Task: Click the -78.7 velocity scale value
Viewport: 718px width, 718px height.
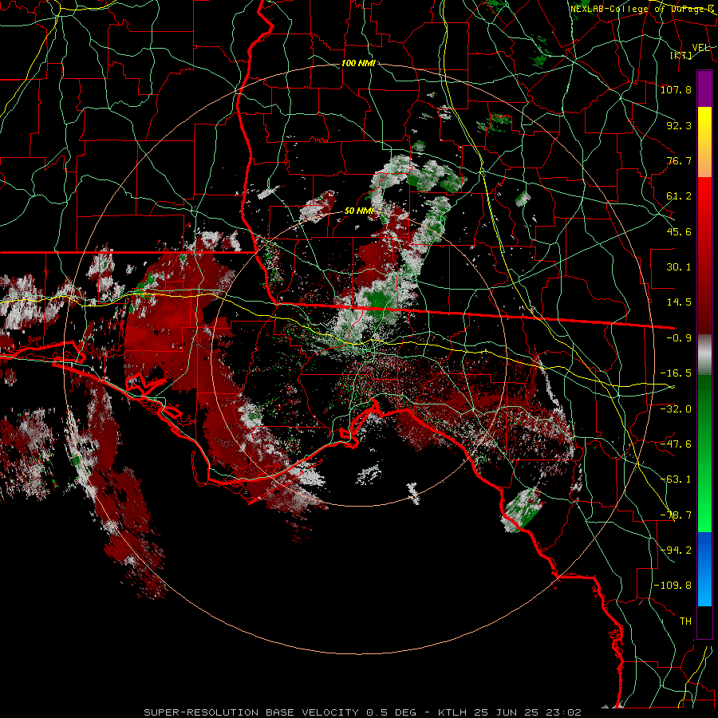Action: tap(676, 515)
